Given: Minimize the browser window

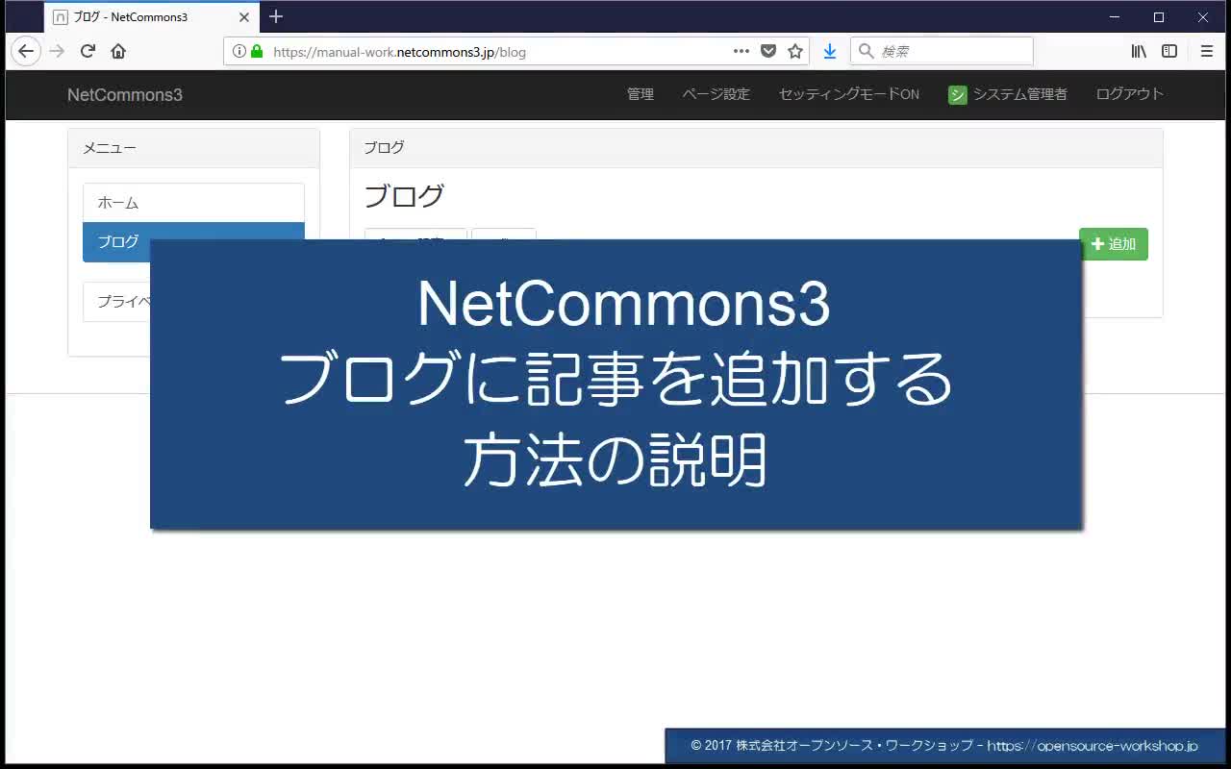Looking at the screenshot, I should tap(1115, 17).
